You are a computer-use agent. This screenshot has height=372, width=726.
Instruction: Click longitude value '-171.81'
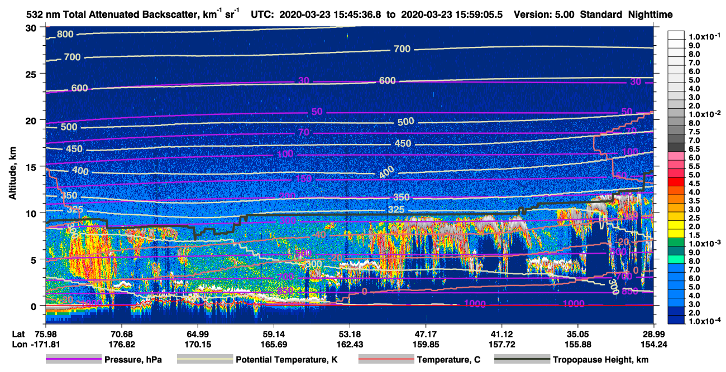(45, 344)
